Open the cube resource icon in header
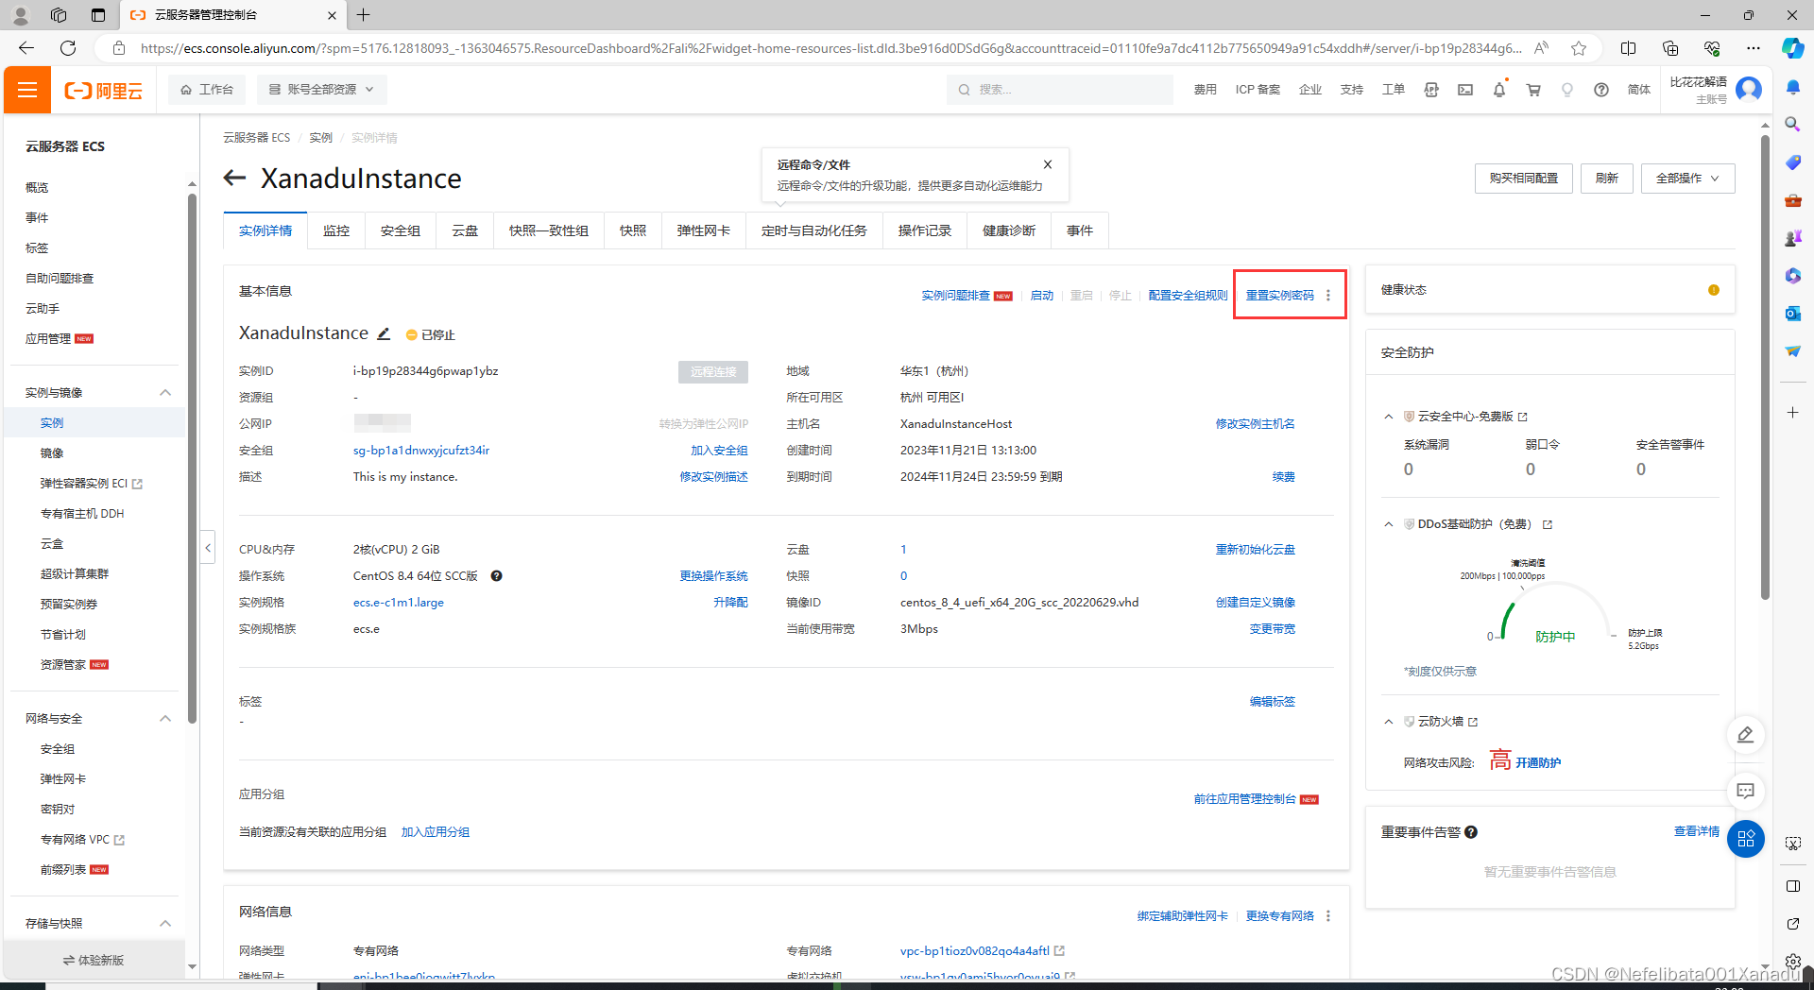1814x990 pixels. pyautogui.click(x=1431, y=90)
